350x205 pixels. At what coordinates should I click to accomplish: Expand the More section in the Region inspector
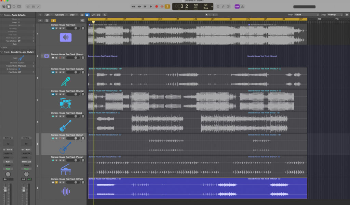tap(3, 47)
